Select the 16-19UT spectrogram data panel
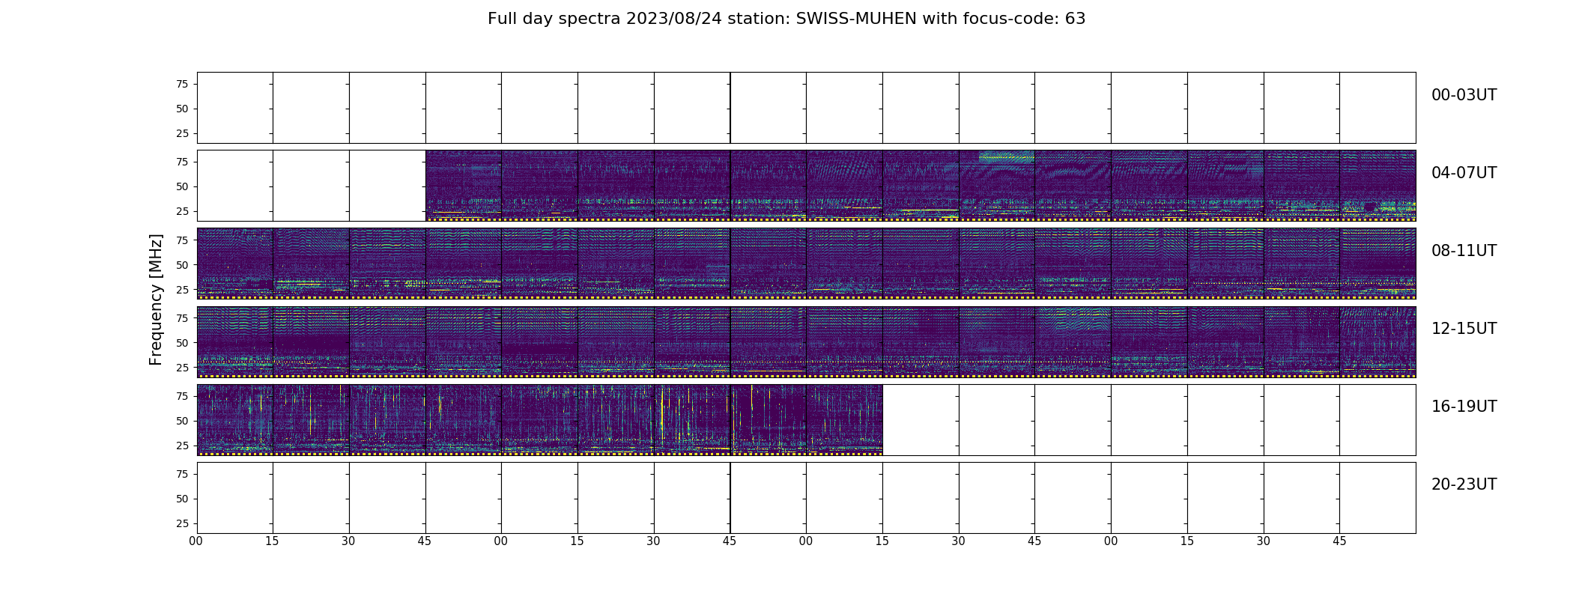The height and width of the screenshot is (599, 1573). (539, 419)
